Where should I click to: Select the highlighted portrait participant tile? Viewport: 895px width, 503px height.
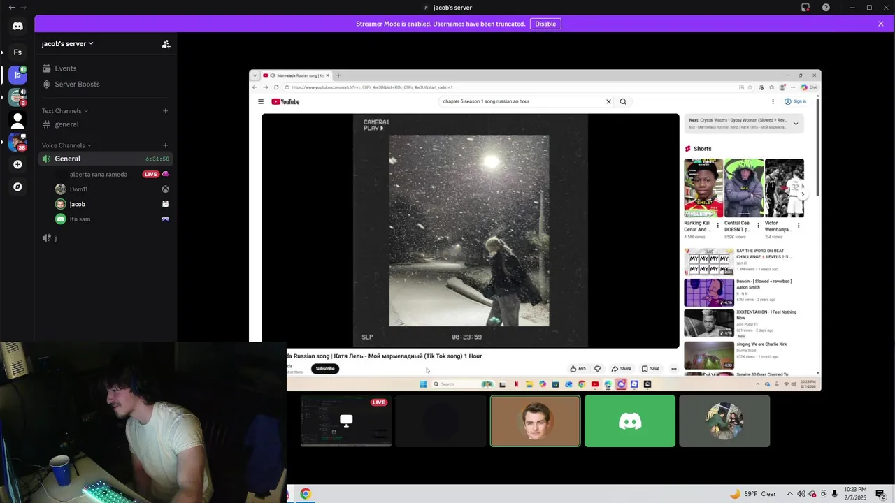(536, 421)
